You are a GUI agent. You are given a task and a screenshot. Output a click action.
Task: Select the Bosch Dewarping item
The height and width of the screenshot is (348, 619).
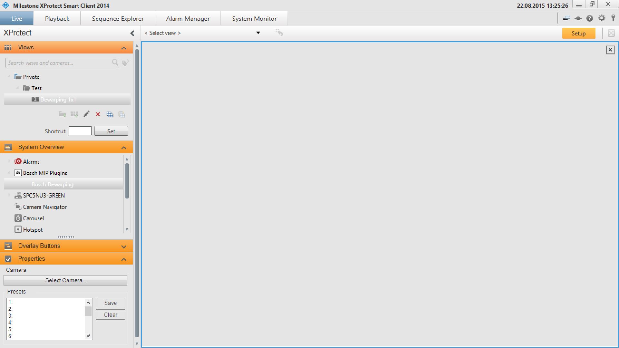pyautogui.click(x=64, y=184)
